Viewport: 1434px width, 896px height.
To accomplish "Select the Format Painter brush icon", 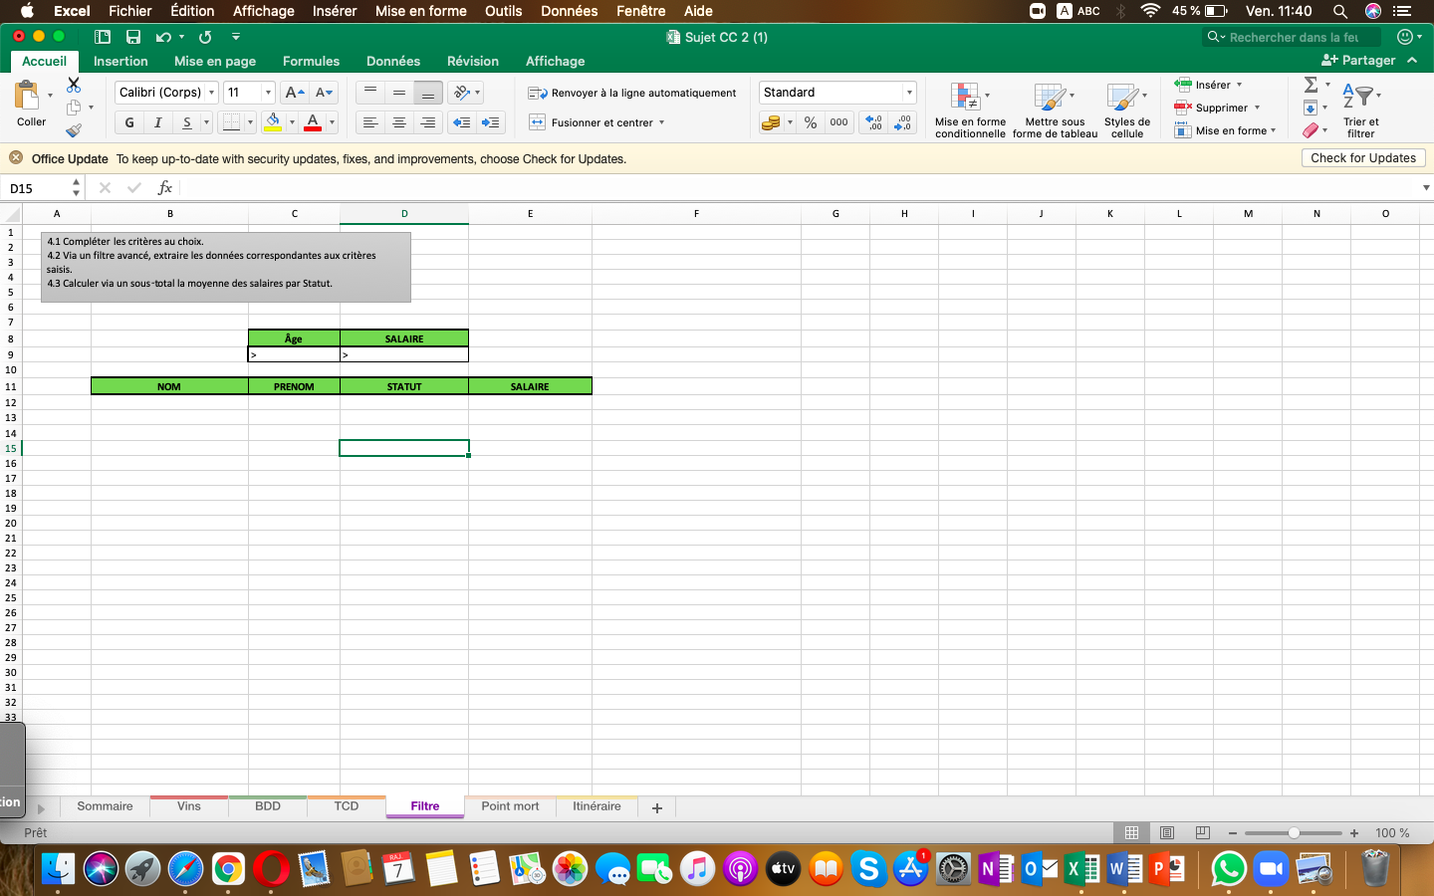I will click(x=74, y=130).
